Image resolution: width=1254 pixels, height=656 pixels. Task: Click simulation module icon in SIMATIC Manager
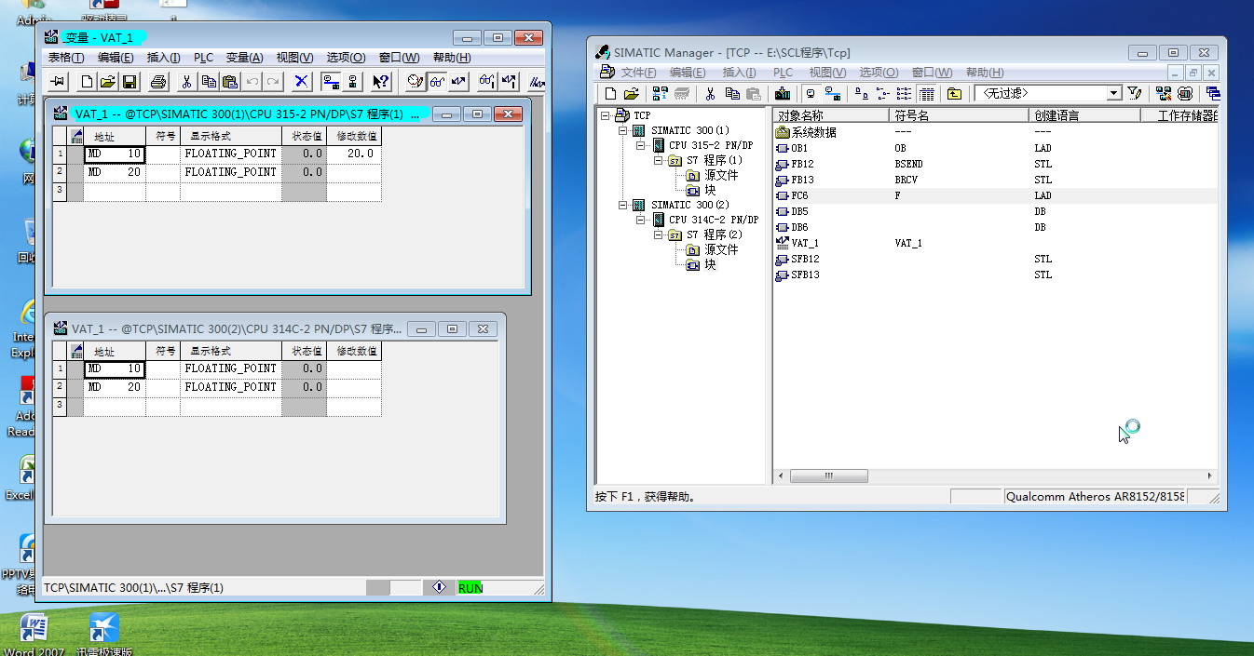1184,93
